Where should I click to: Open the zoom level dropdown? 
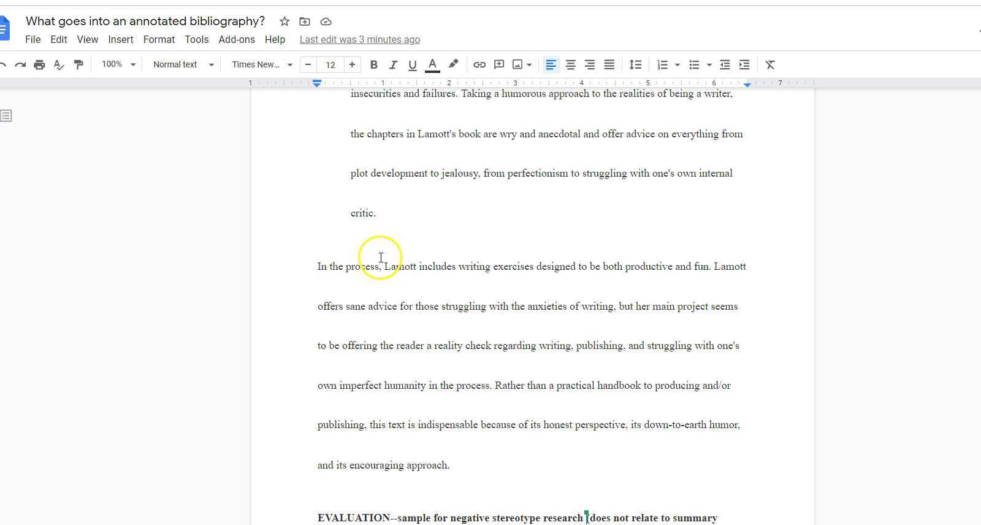pos(118,64)
